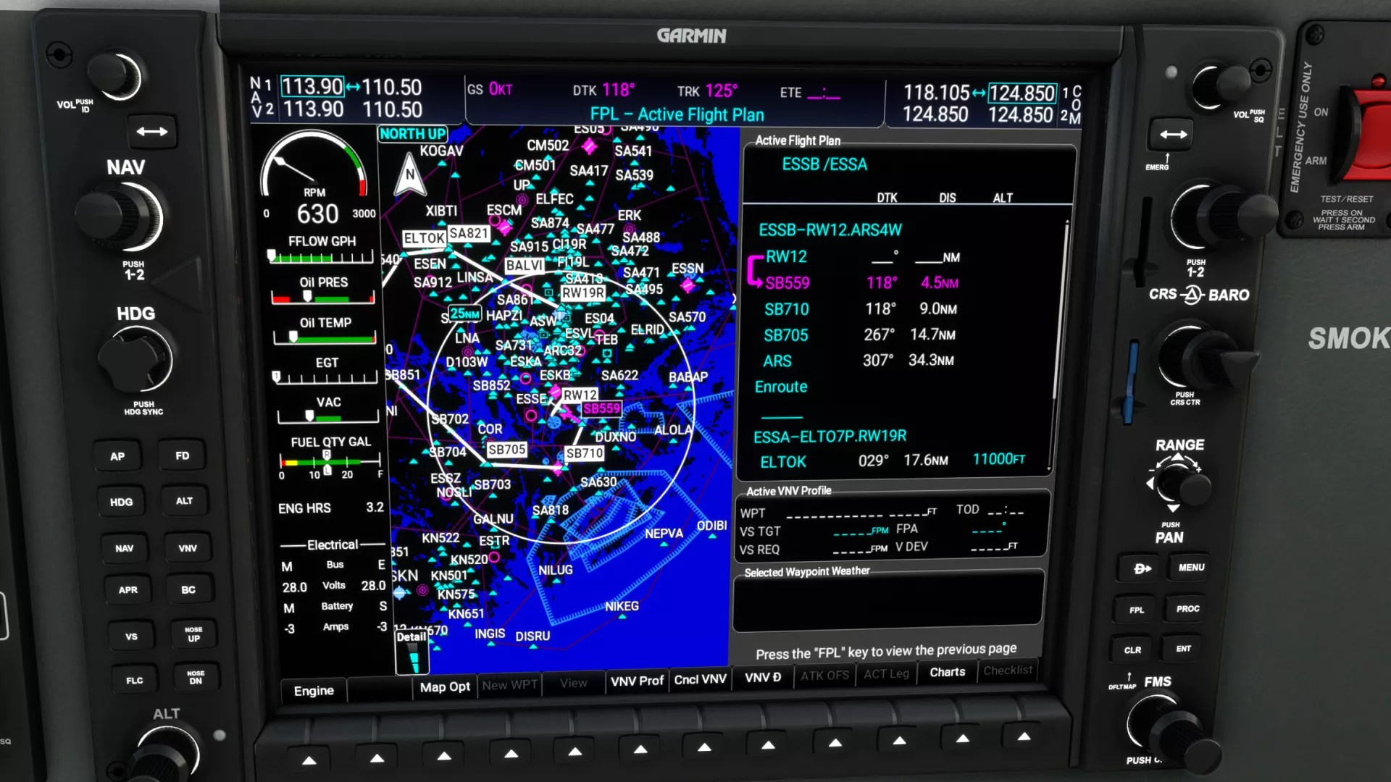Expand the Enroute flight plan section
Screen dimensions: 1391x782
click(x=781, y=387)
